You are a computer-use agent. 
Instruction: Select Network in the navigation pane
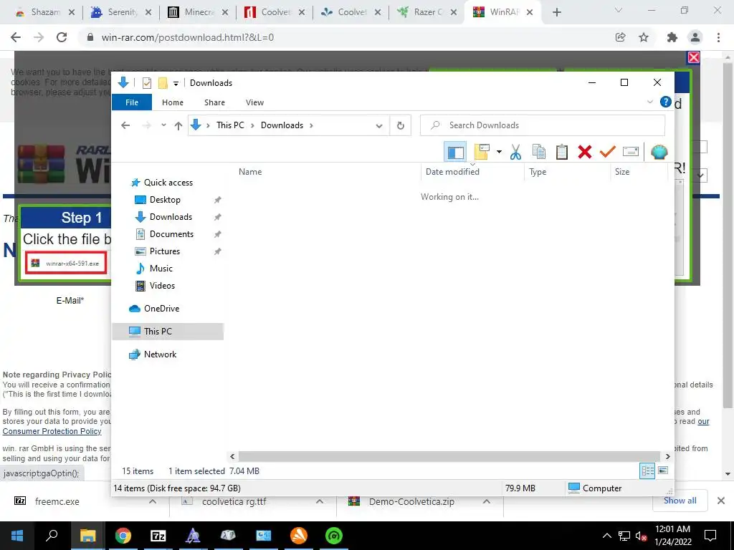160,354
